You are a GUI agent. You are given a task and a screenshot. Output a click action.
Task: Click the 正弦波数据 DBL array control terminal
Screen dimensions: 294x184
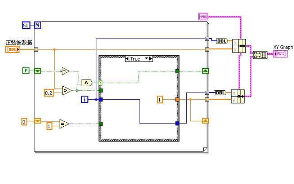[x=13, y=49]
